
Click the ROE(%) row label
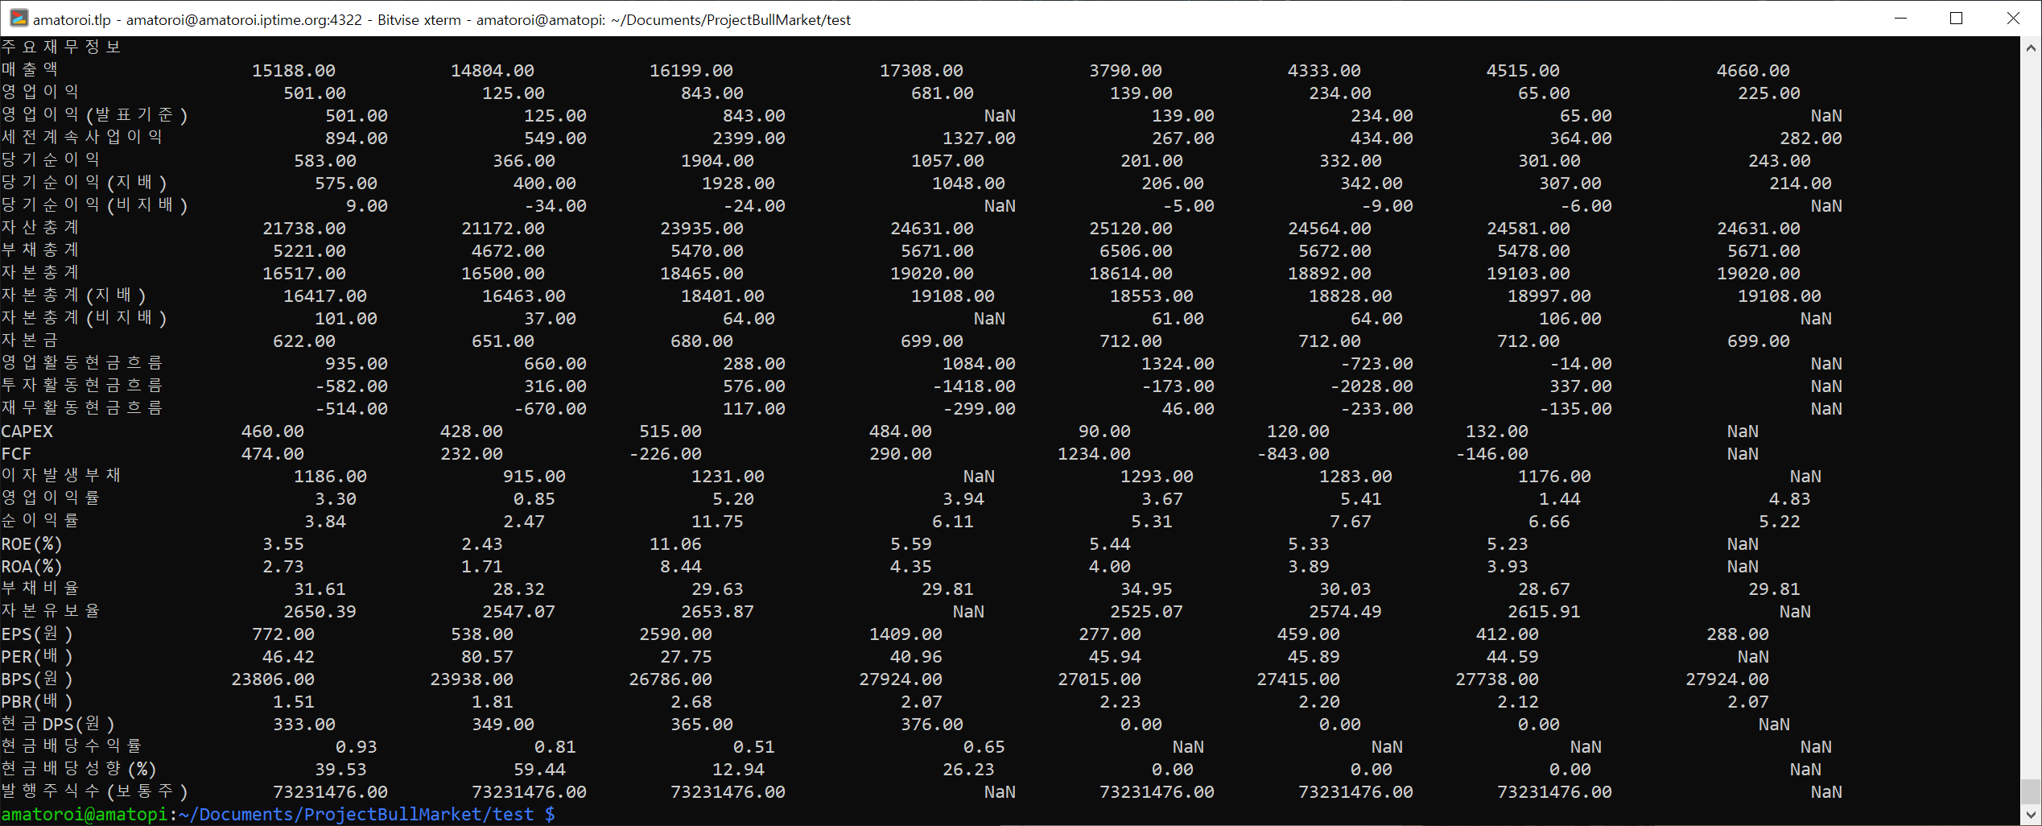(31, 544)
